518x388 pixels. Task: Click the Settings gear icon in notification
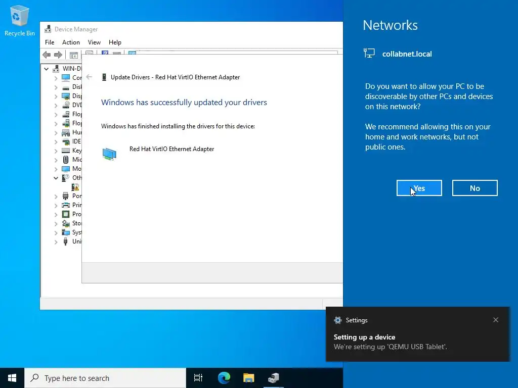pos(337,320)
